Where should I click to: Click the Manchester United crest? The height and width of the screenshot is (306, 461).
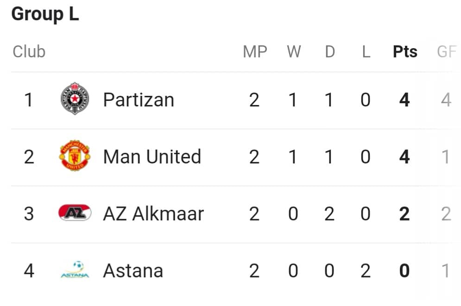[x=75, y=156]
